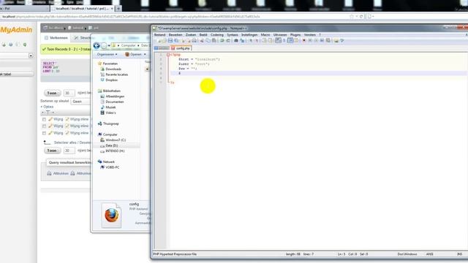The height and width of the screenshot is (263, 468).
Task: Click the Playback macro icon
Action: click(x=316, y=40)
